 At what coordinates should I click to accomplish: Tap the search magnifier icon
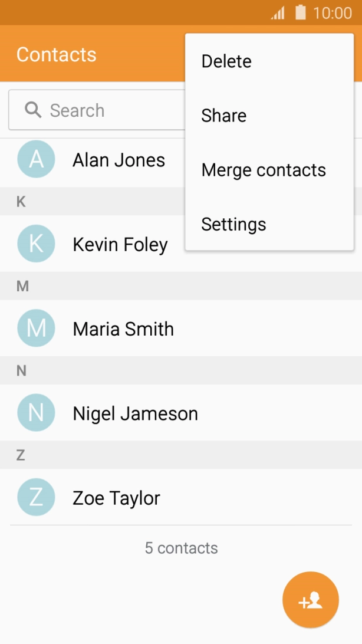pos(32,110)
